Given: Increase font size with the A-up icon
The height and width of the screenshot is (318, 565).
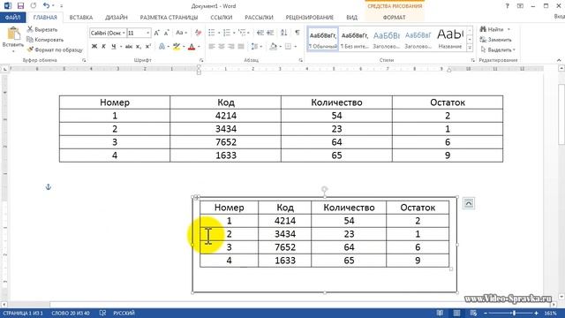Looking at the screenshot, I should (x=157, y=33).
